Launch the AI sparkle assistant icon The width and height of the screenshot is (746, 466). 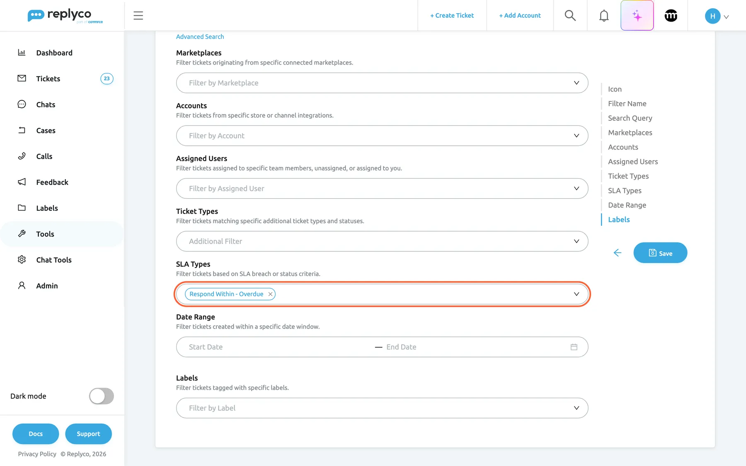click(x=637, y=15)
